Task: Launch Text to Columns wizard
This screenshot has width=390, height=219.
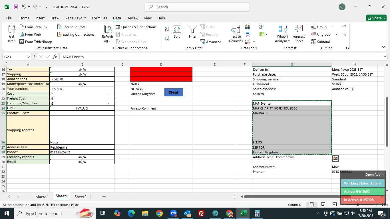Action: coord(236,34)
